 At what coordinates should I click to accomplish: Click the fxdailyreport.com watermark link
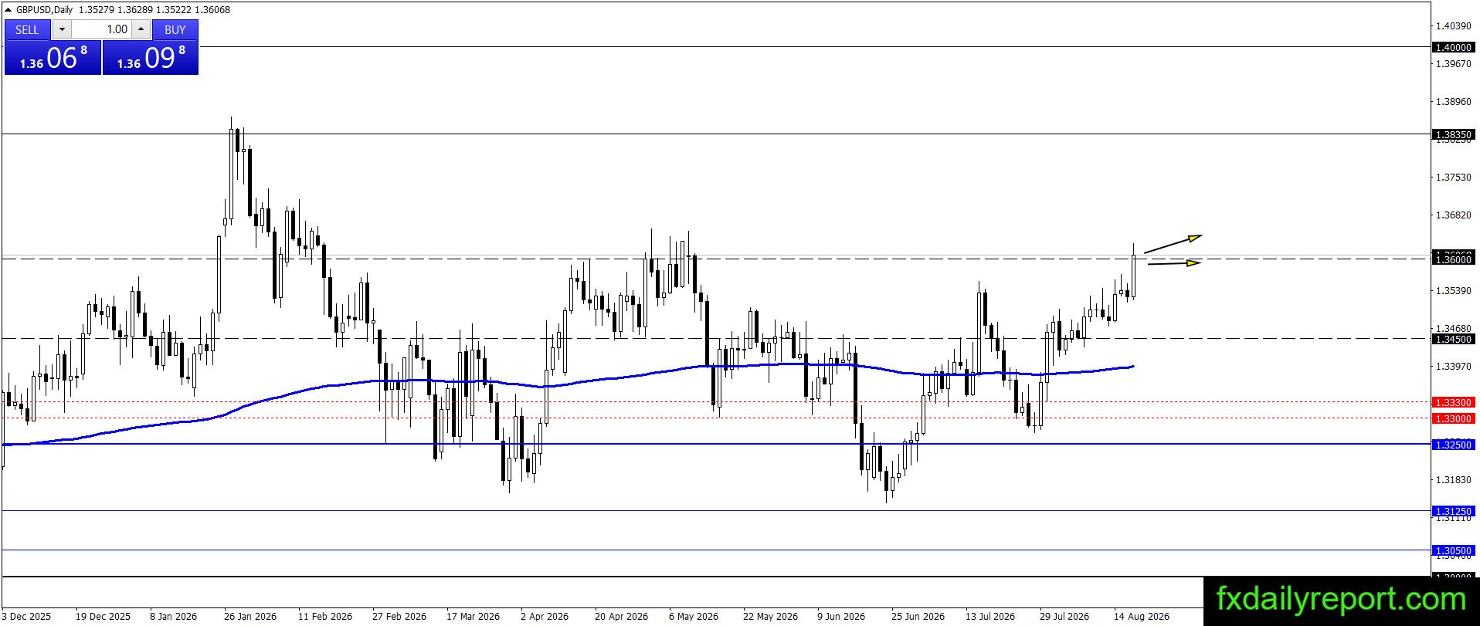point(1341,599)
